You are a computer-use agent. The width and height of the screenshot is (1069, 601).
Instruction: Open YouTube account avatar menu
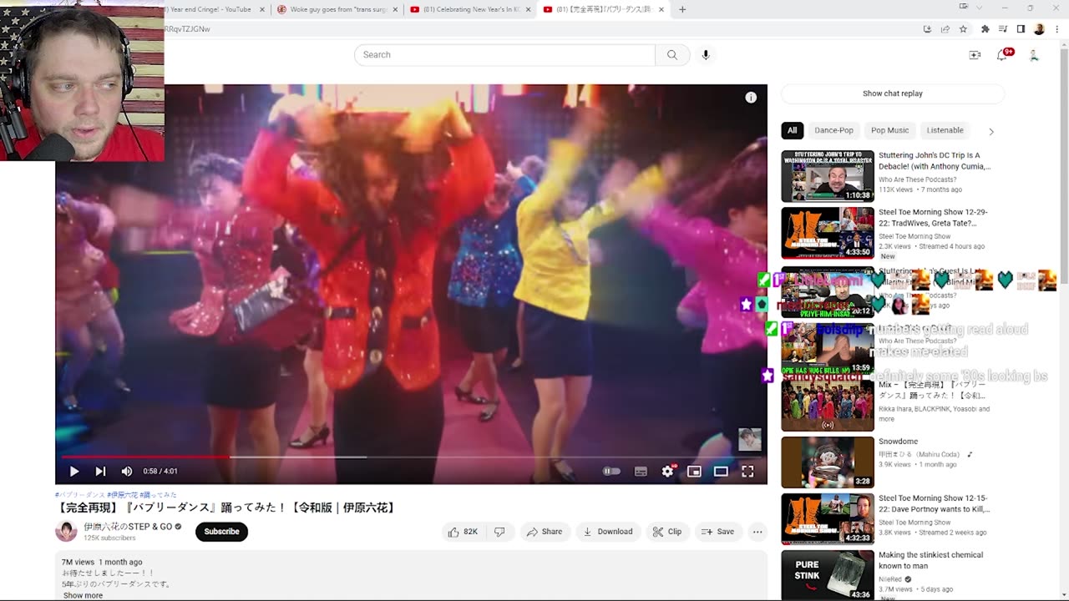(x=1034, y=55)
